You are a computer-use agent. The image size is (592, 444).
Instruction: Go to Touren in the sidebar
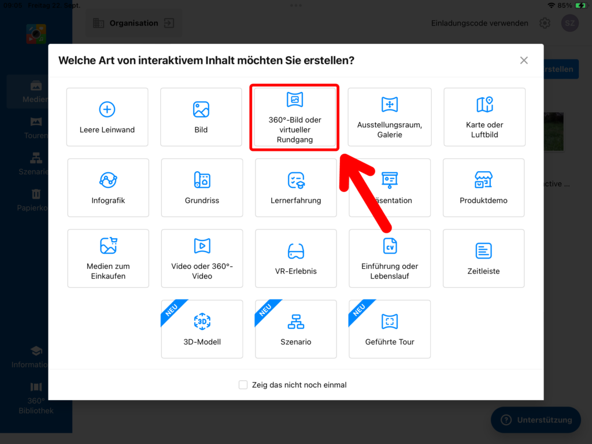36,126
